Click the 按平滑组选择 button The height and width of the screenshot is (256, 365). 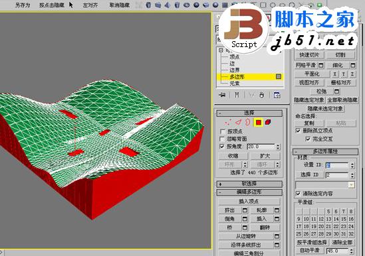tap(312, 242)
